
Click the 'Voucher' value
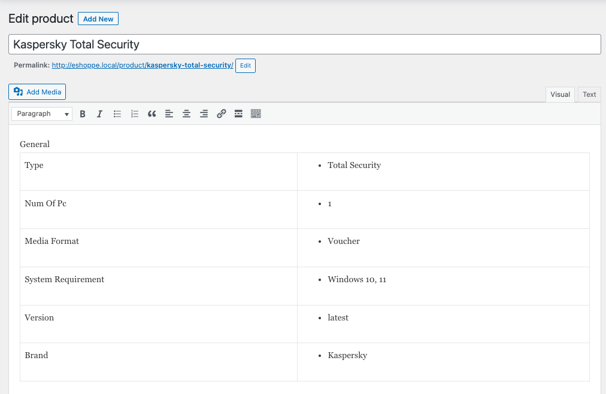click(344, 241)
